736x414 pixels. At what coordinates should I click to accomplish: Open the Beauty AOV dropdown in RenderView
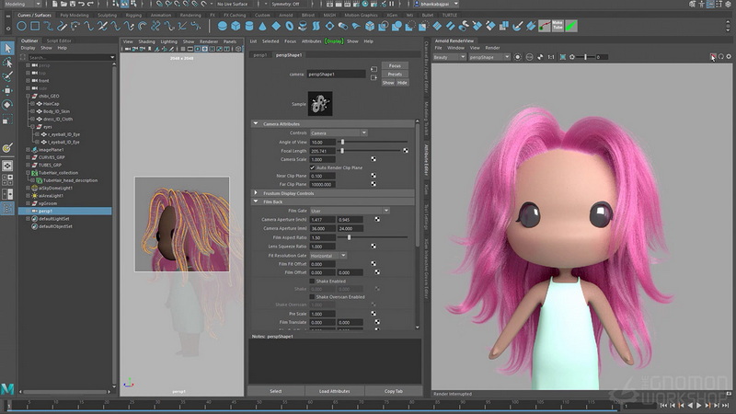click(x=449, y=57)
